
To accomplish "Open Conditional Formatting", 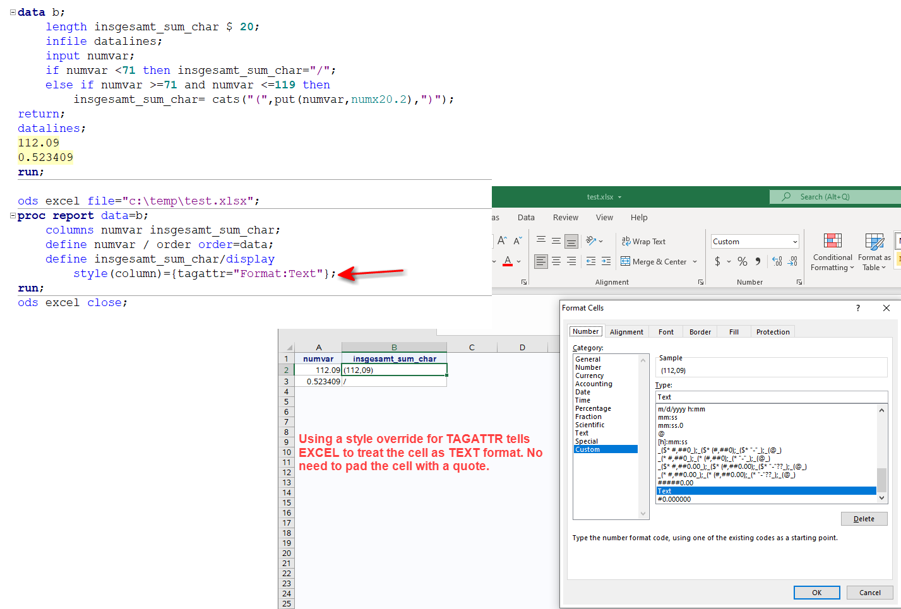I will (x=832, y=251).
